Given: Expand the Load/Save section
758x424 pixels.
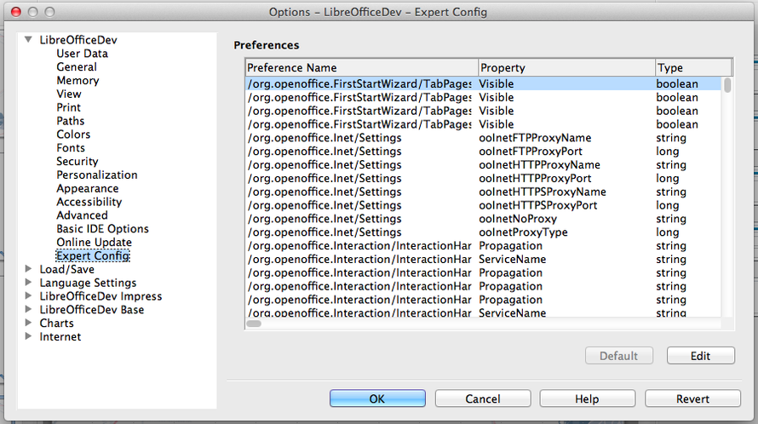Looking at the screenshot, I should click(x=29, y=269).
